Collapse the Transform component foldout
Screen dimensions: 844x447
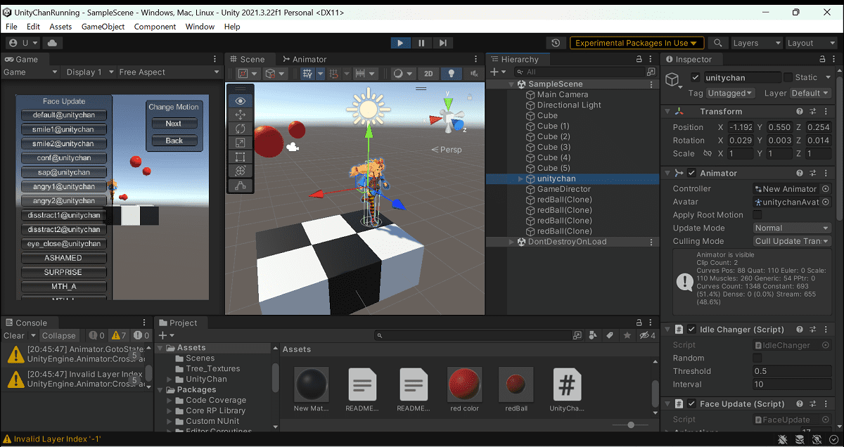[x=667, y=112]
